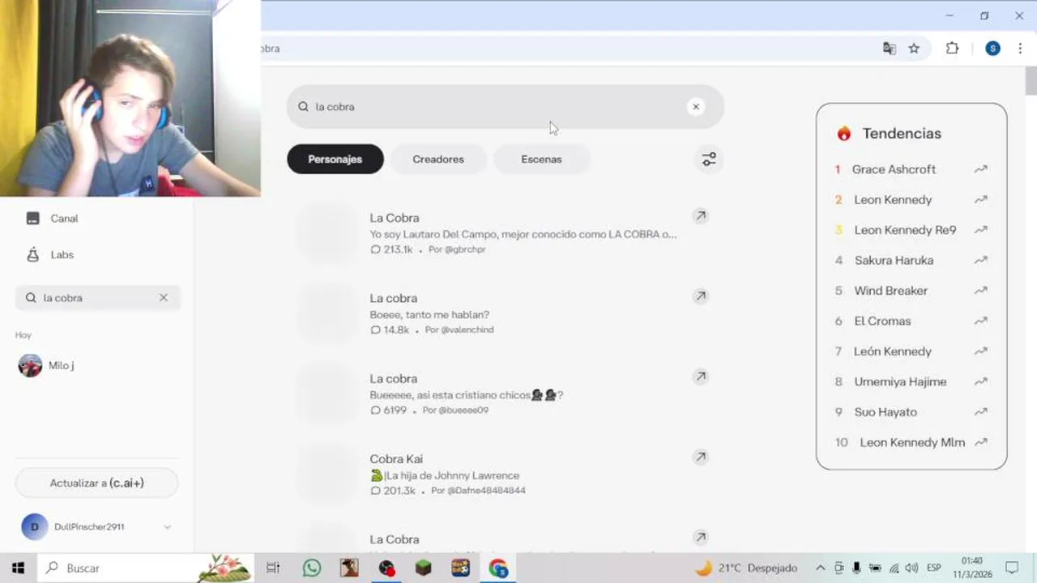Open WhatsApp from the taskbar
1037x583 pixels.
click(312, 568)
